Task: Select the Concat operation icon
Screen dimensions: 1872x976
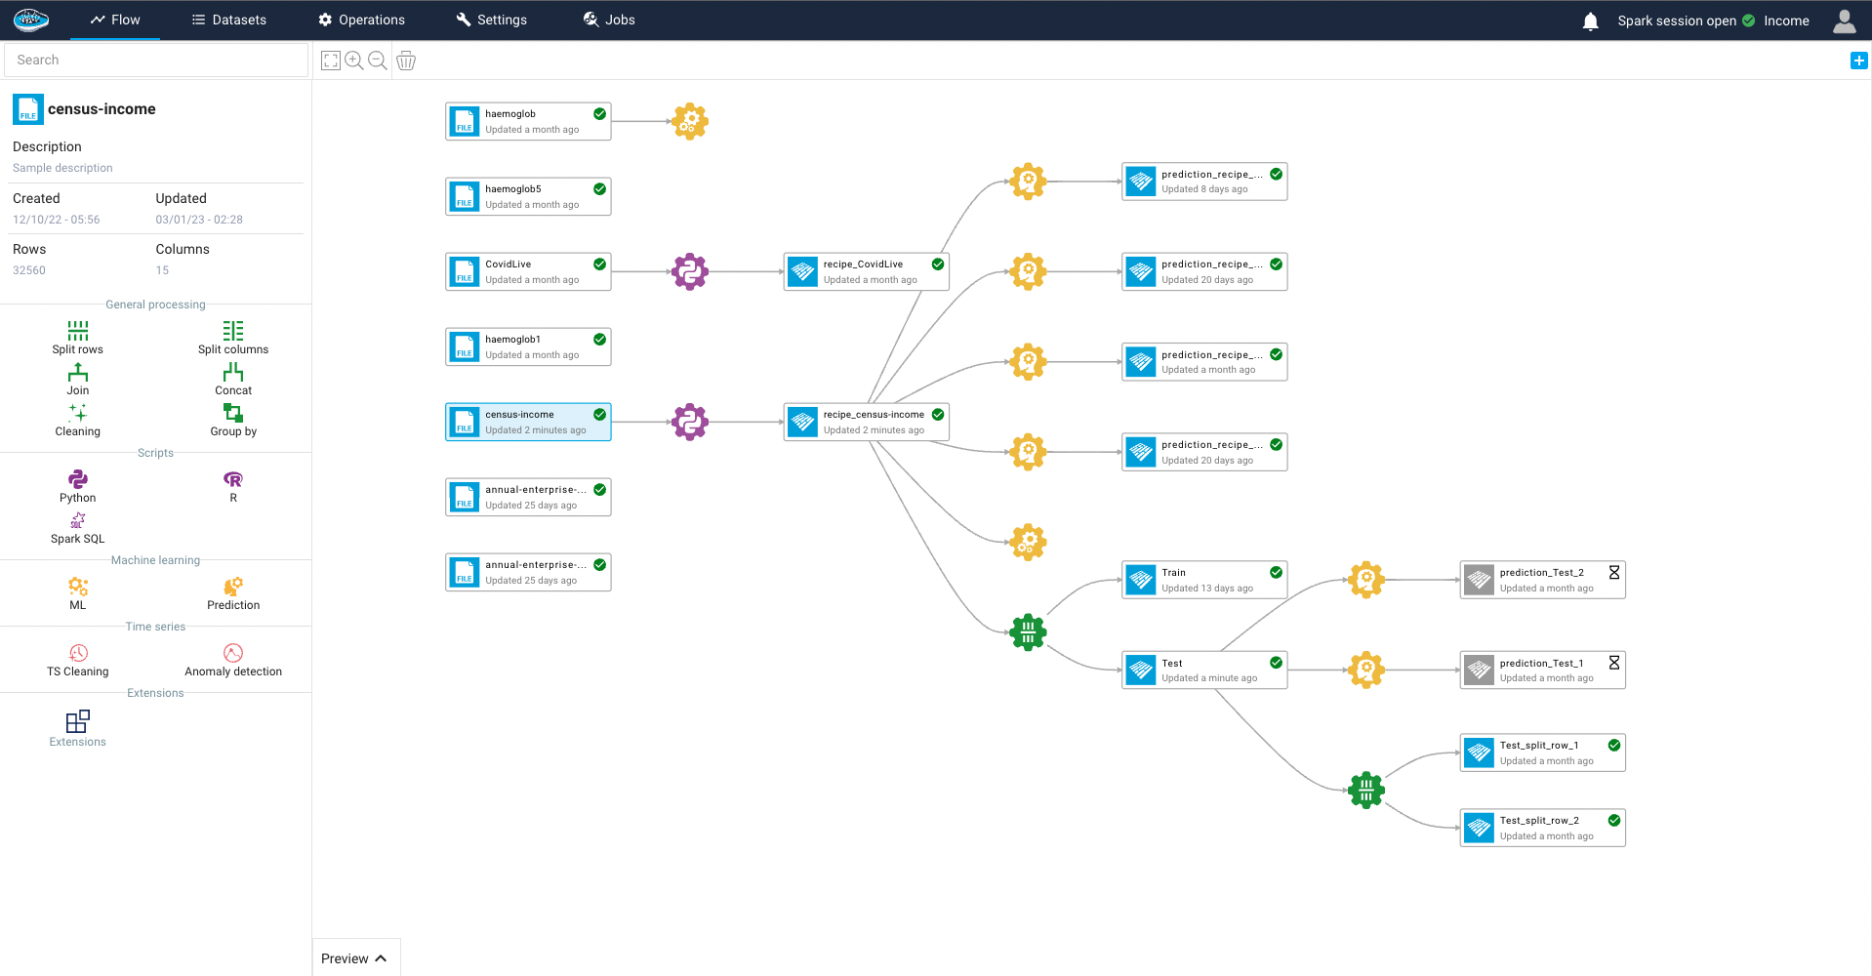Action: click(232, 373)
